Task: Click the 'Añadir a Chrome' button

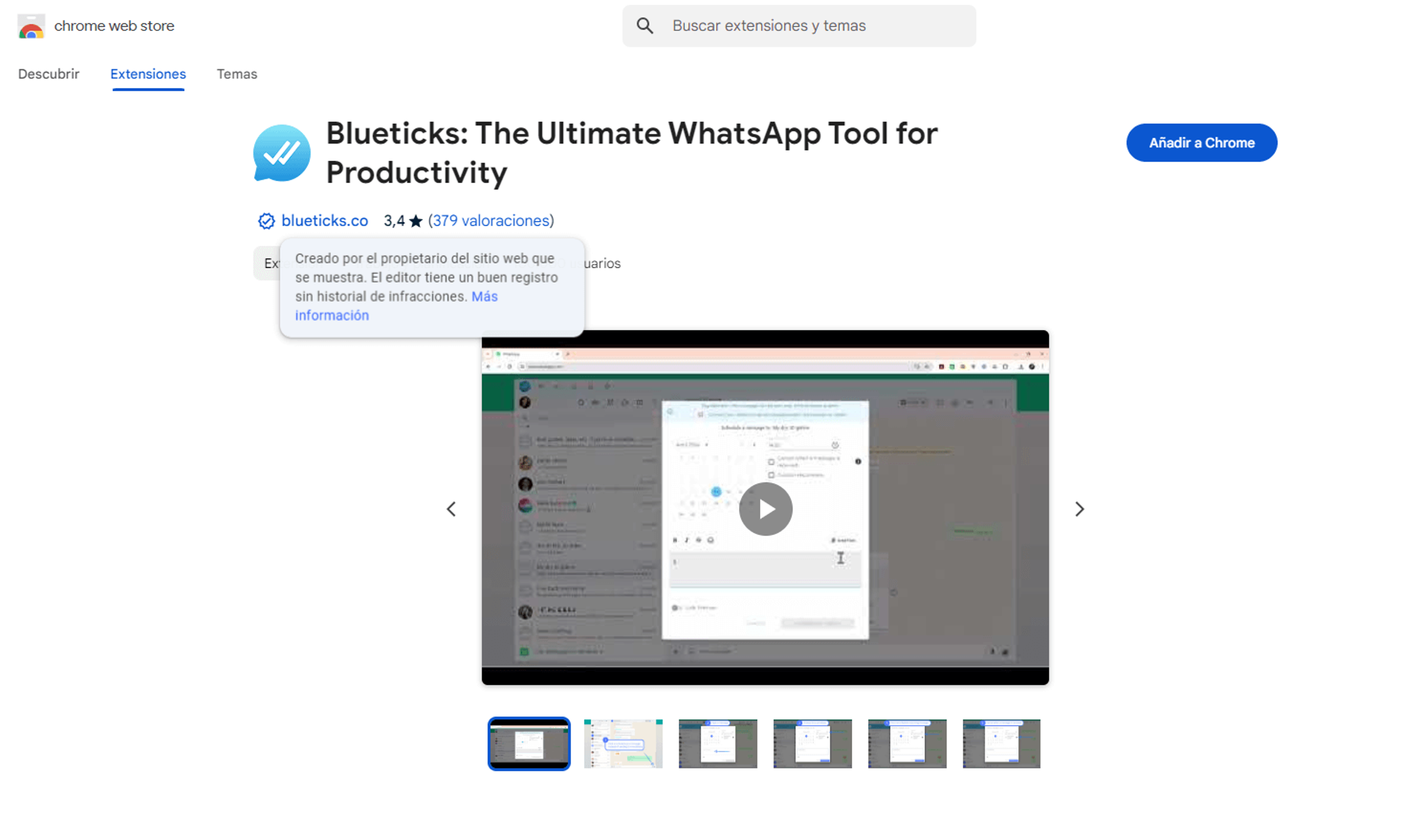Action: pos(1201,143)
